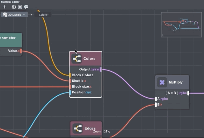Click the Colors node graph icon
Screen dimensions: 204x138
tap(76, 59)
